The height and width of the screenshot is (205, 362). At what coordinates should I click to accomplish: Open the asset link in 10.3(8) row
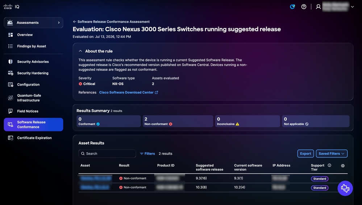95,187
